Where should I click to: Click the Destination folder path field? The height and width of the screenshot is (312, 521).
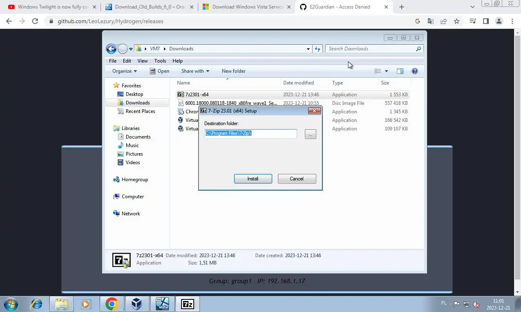[251, 133]
